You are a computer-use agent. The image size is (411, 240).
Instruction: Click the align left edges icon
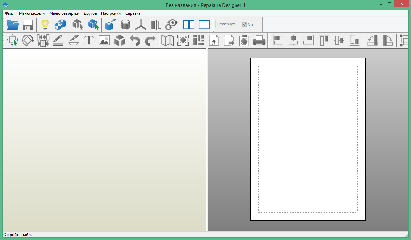click(x=278, y=40)
